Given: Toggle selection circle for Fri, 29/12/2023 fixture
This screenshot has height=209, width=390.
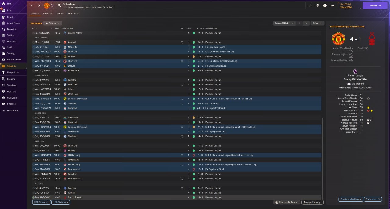Looking at the screenshot, I should [x=33, y=33].
